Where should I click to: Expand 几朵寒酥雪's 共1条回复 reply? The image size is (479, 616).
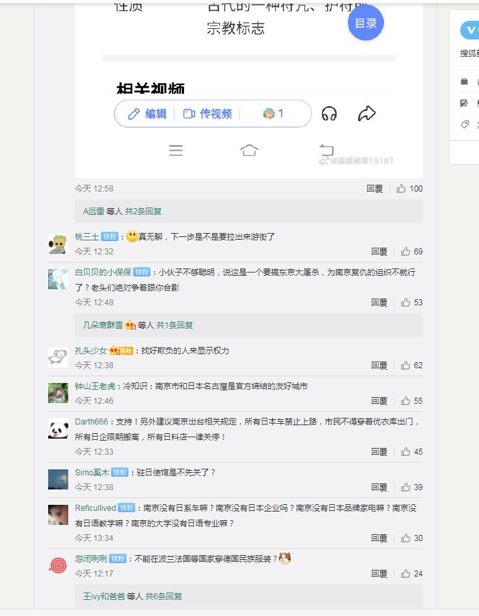tap(175, 325)
